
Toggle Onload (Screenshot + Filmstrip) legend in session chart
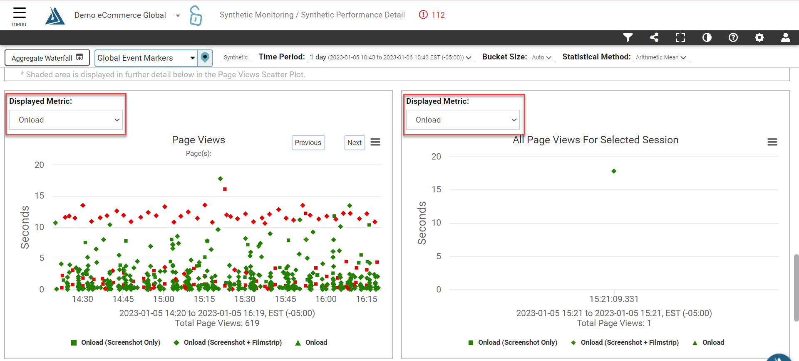(625, 342)
